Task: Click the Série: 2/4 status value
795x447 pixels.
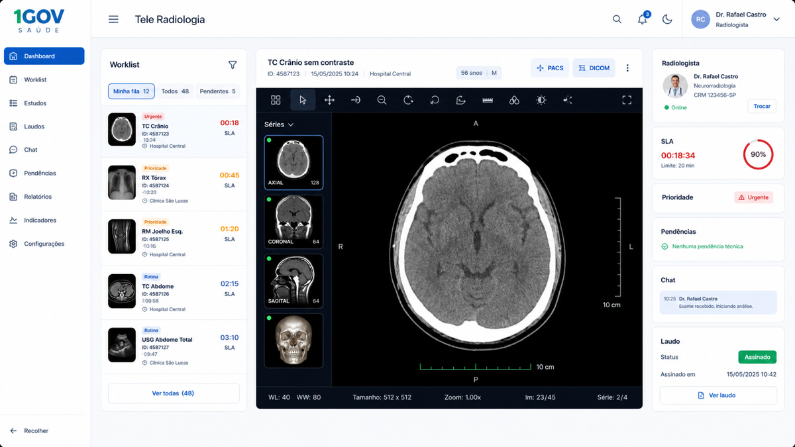Action: coord(612,397)
